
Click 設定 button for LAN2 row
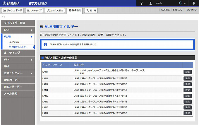pyautogui.click(x=188, y=78)
